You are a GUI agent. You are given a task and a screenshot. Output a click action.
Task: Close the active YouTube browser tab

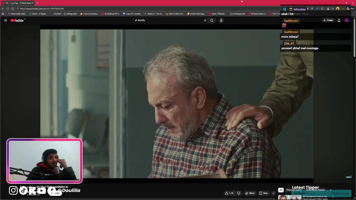(x=33, y=3)
